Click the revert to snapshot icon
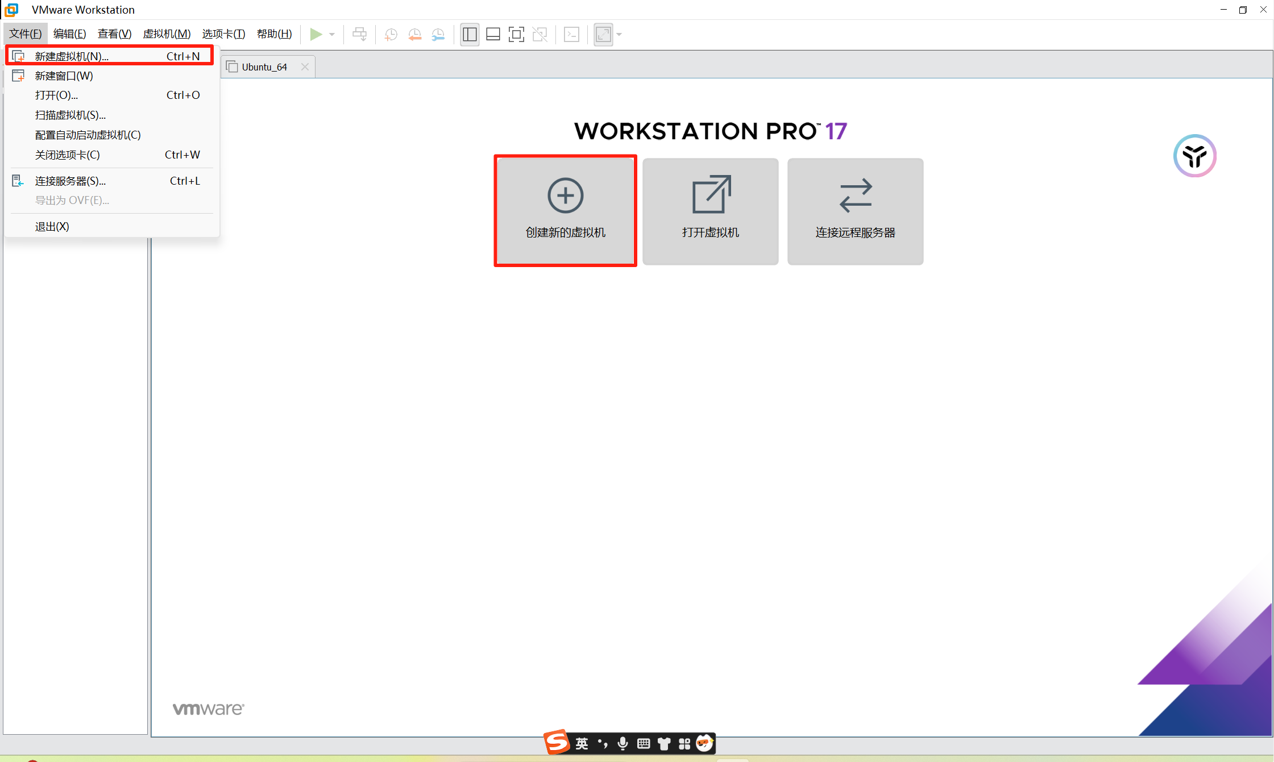Viewport: 1274px width, 762px height. click(x=414, y=35)
